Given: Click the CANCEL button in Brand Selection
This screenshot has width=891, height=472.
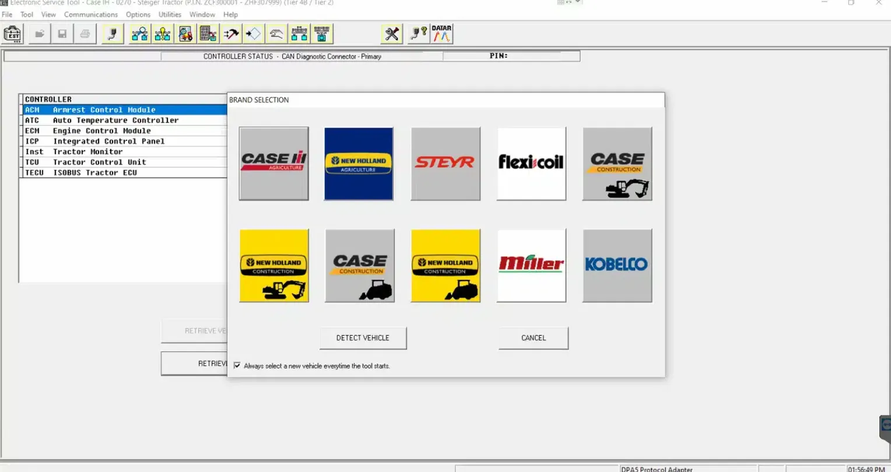Looking at the screenshot, I should click(533, 338).
